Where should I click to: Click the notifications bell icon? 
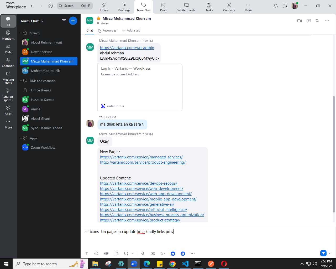tap(276, 6)
